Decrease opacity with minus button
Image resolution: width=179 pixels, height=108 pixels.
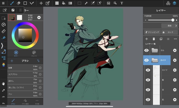coord(146,20)
